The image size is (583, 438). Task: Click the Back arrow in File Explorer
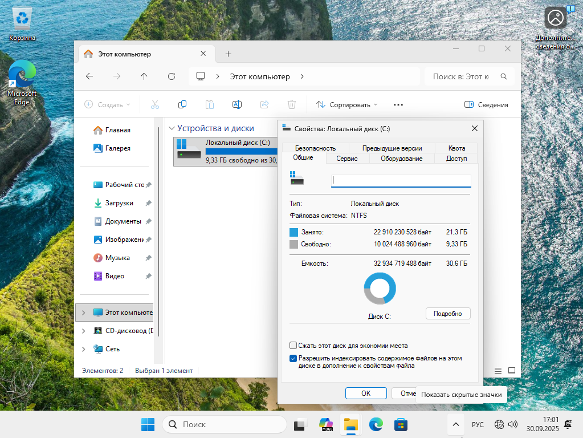tap(89, 76)
